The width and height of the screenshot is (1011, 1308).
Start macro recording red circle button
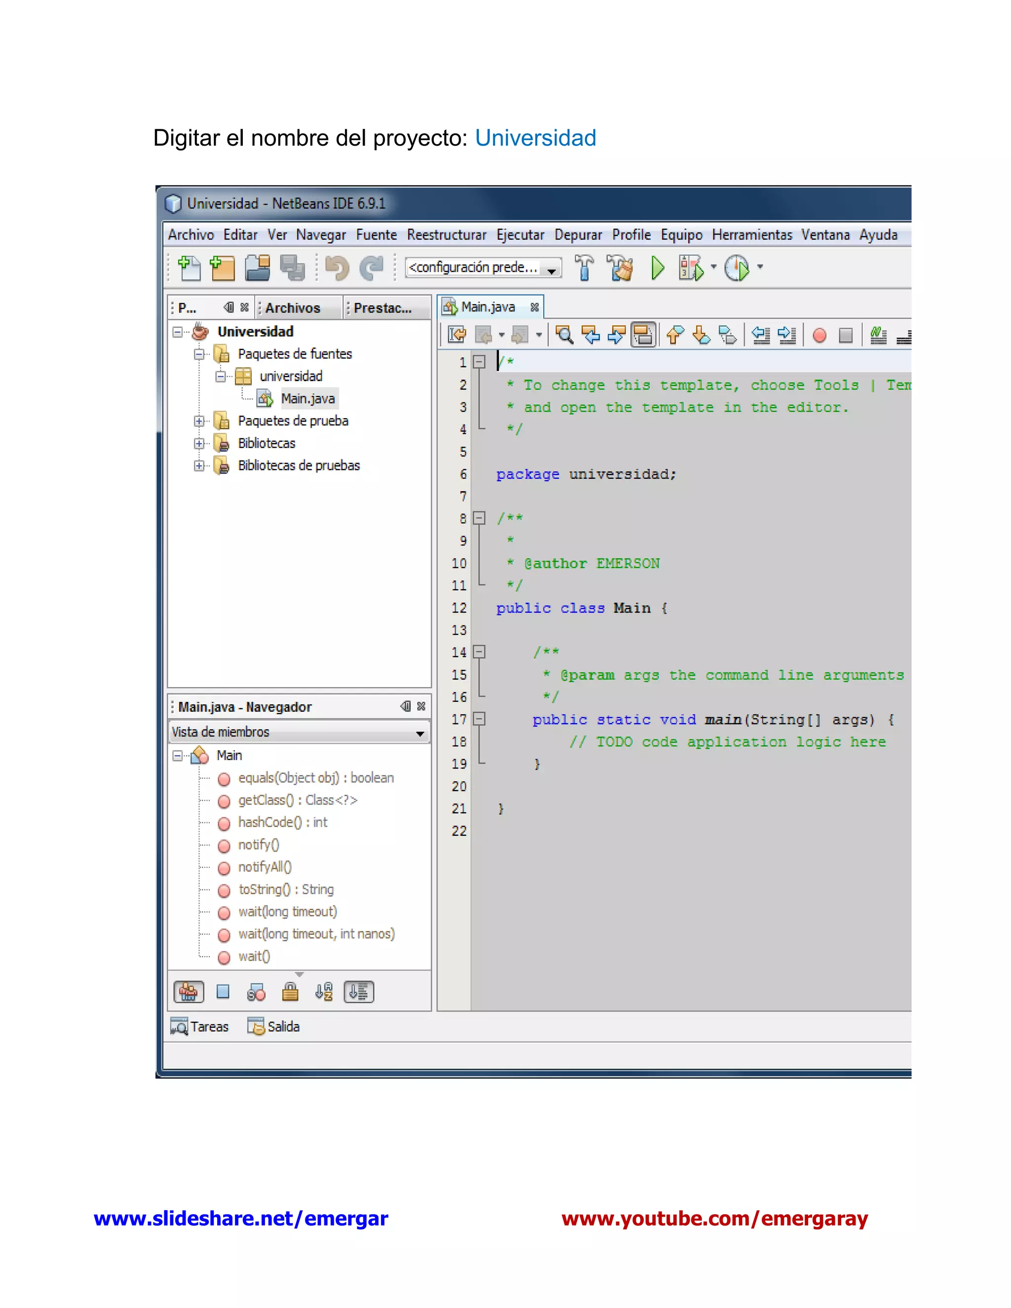click(819, 335)
